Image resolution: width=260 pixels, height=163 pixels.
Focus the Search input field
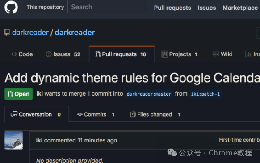tap(108, 7)
